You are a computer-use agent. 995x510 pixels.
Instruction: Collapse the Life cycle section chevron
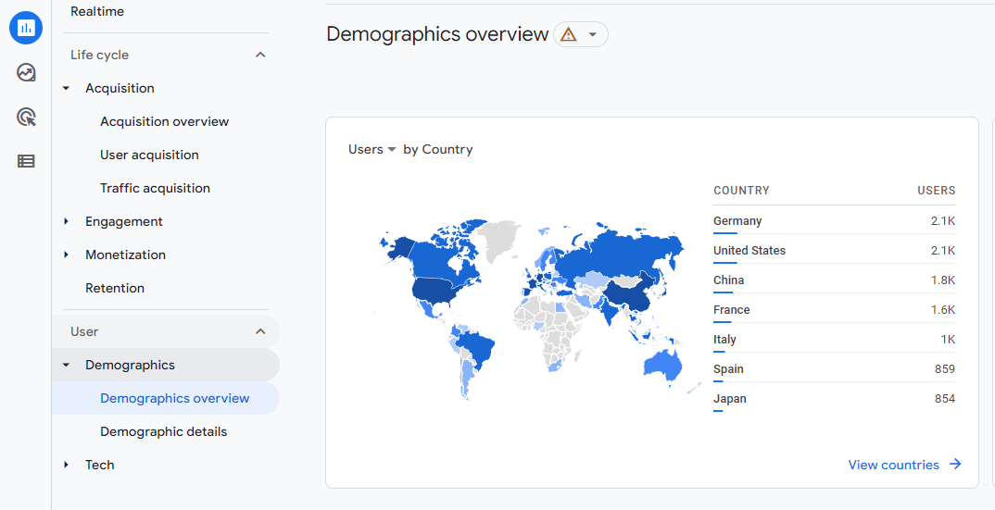[x=260, y=56]
